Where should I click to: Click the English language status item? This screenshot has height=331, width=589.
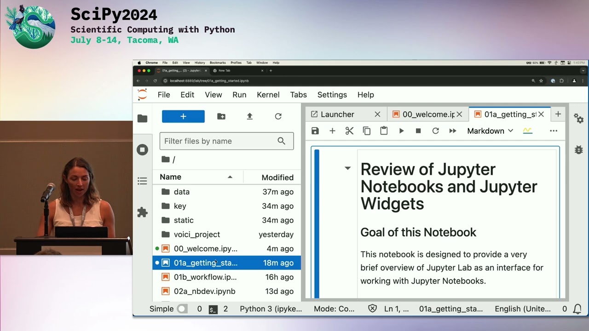coord(523,309)
